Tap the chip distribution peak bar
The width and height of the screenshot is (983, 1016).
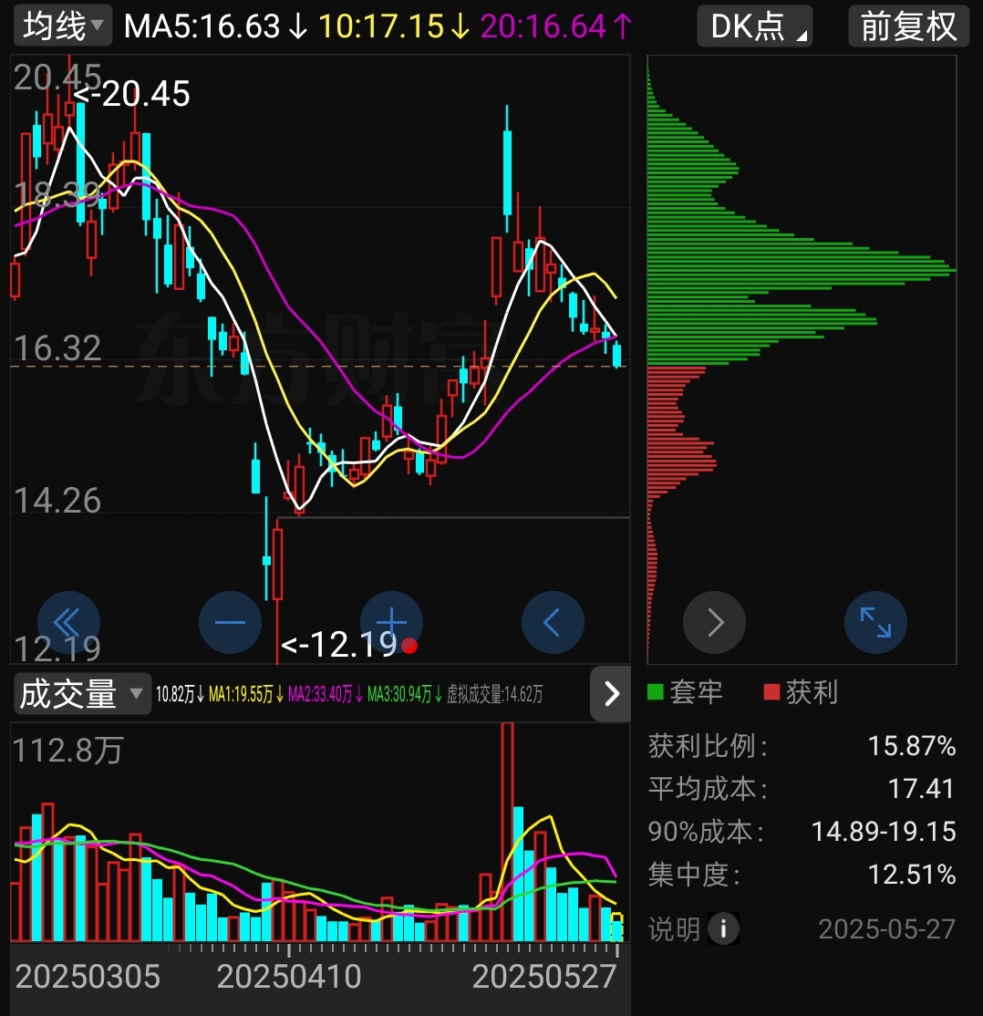pyautogui.click(x=802, y=270)
